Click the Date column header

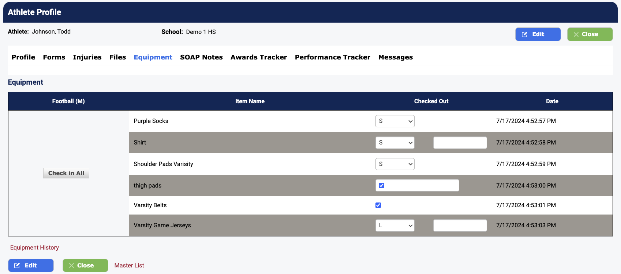pos(552,101)
